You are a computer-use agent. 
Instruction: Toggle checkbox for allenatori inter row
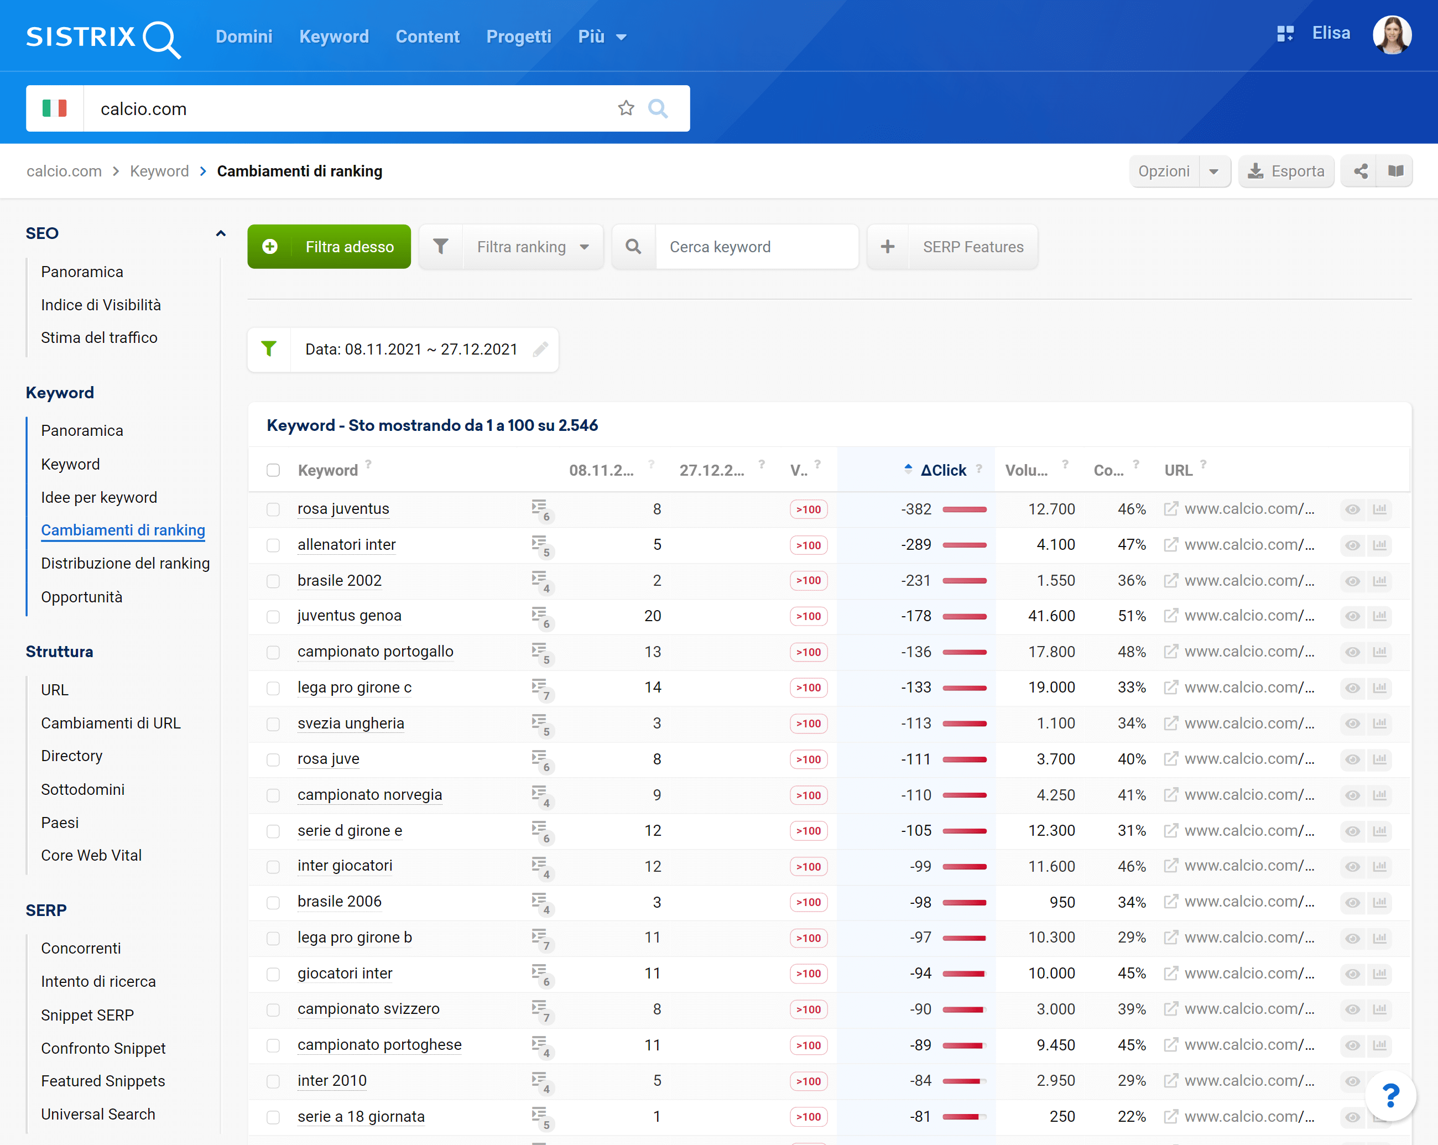[x=275, y=544]
